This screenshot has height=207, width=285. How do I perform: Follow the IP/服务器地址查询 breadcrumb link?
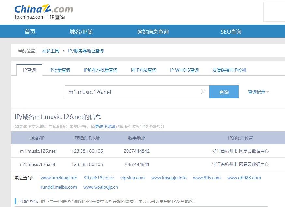pos(86,51)
